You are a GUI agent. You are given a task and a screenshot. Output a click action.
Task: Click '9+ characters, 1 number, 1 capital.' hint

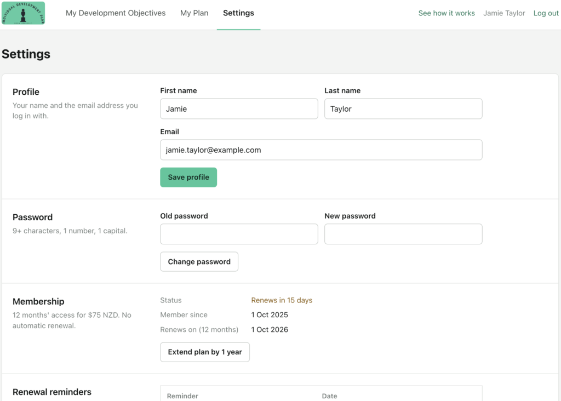(x=70, y=231)
